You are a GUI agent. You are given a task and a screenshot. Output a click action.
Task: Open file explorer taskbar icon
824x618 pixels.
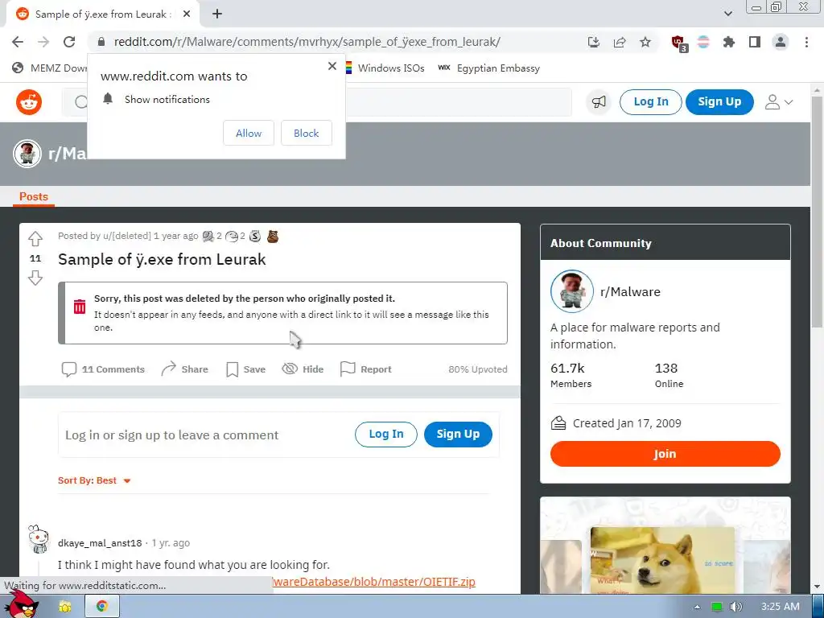pyautogui.click(x=64, y=607)
